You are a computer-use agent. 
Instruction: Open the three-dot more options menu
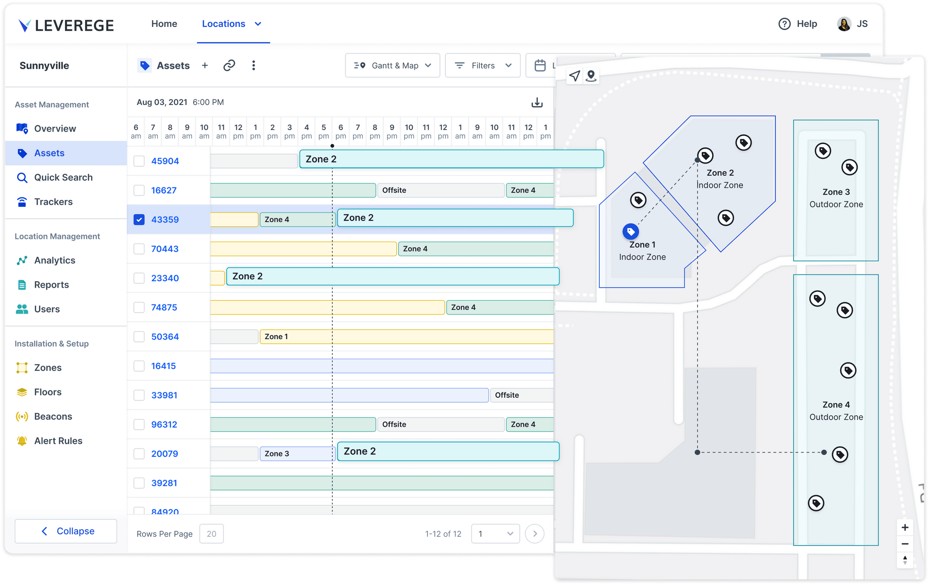coord(253,66)
